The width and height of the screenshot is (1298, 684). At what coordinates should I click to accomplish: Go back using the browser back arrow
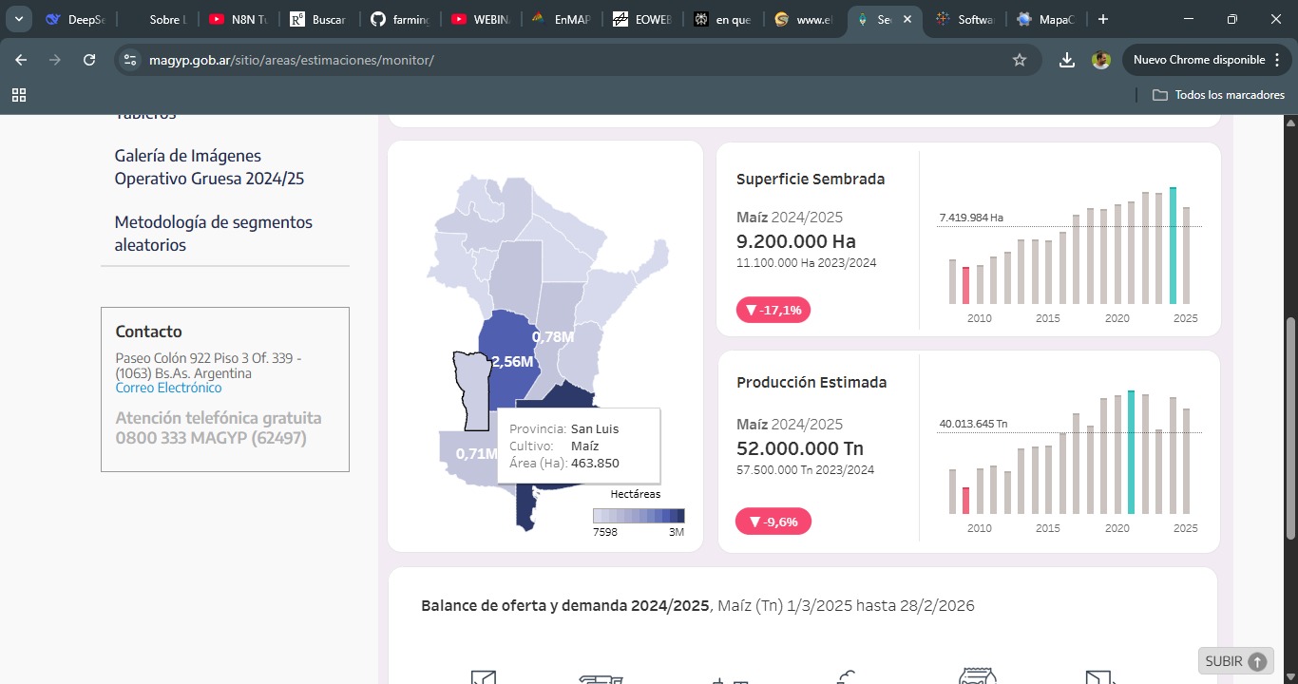point(21,60)
